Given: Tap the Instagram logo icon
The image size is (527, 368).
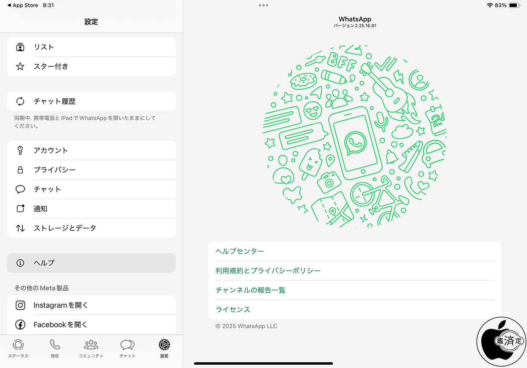Looking at the screenshot, I should click(20, 305).
